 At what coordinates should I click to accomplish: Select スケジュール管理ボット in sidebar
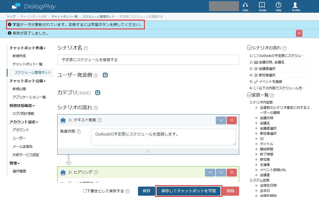coord(33,72)
